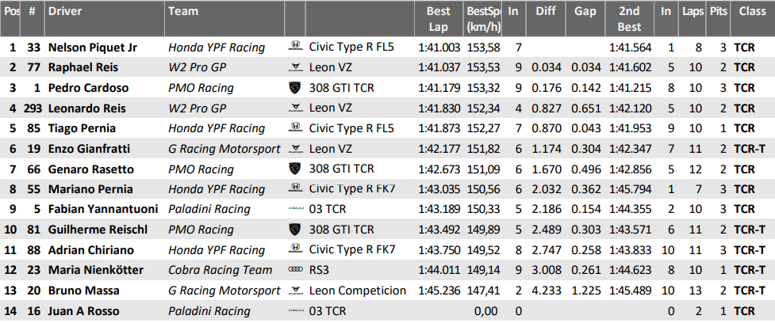Select Bruno Massa's best lap time 1:45.236

(x=439, y=291)
